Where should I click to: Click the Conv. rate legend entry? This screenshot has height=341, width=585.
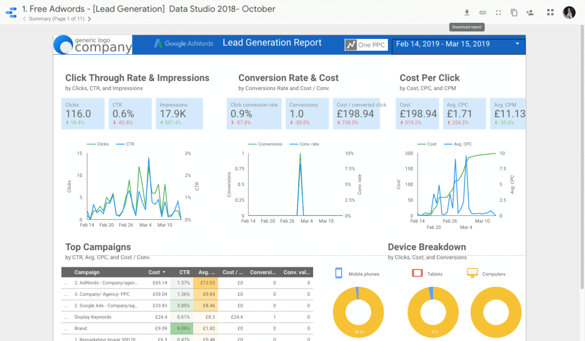pyautogui.click(x=304, y=144)
